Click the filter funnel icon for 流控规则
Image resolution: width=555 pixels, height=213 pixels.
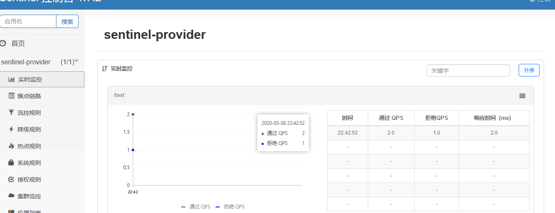point(11,113)
